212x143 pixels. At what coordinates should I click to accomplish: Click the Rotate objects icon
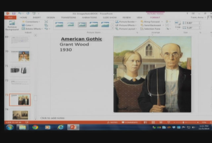(x=167, y=29)
